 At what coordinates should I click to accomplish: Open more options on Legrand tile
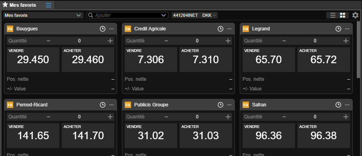coord(347,29)
